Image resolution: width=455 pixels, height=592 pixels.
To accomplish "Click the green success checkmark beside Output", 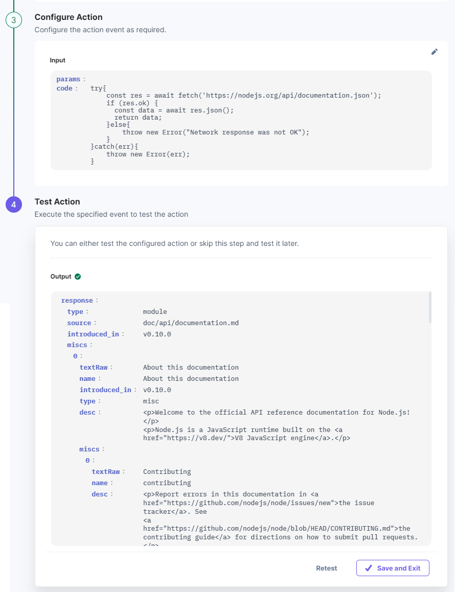I will tap(78, 276).
